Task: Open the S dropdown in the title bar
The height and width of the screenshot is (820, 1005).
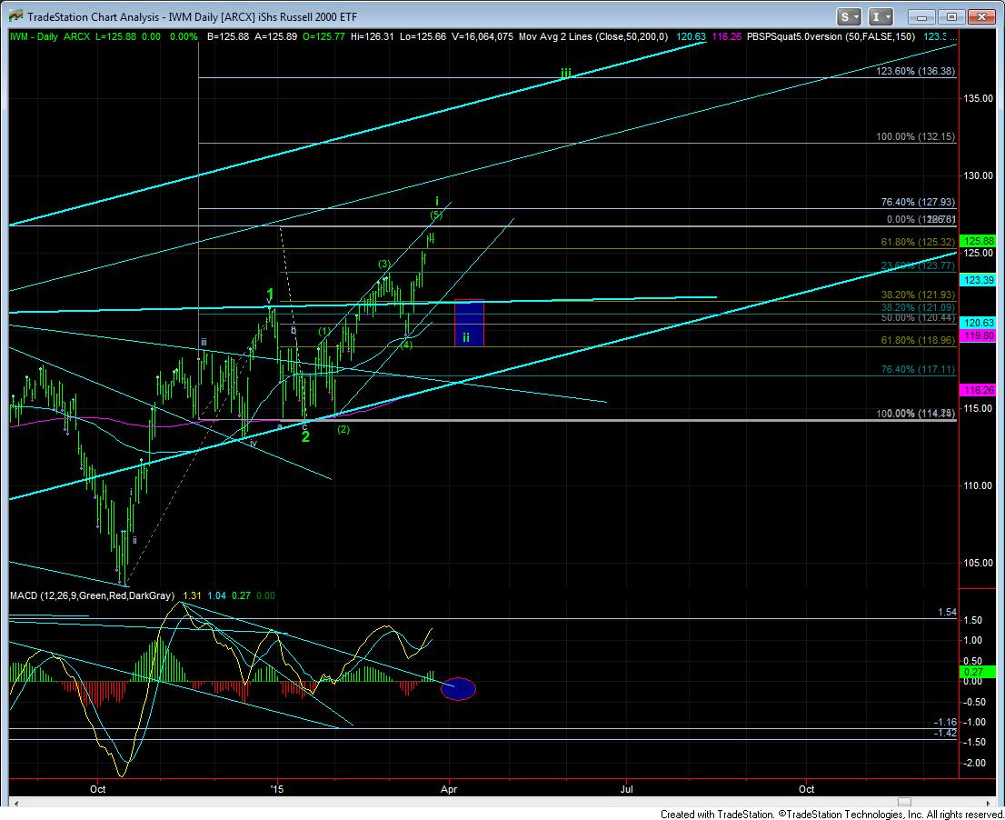Action: tap(849, 16)
